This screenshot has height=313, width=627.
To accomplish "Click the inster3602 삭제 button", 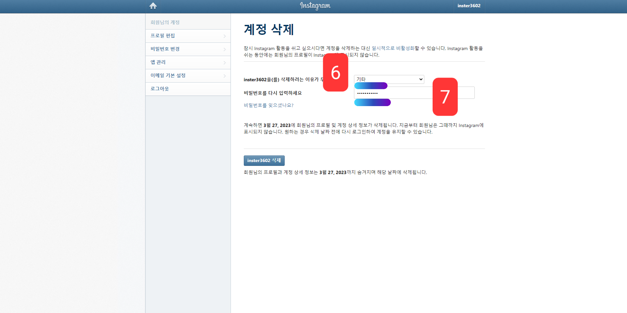I will 264,160.
